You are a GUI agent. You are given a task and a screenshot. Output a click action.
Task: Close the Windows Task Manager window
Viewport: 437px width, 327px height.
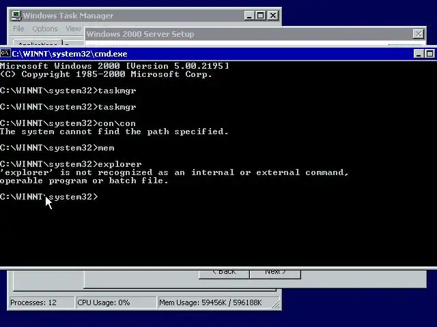(273, 16)
